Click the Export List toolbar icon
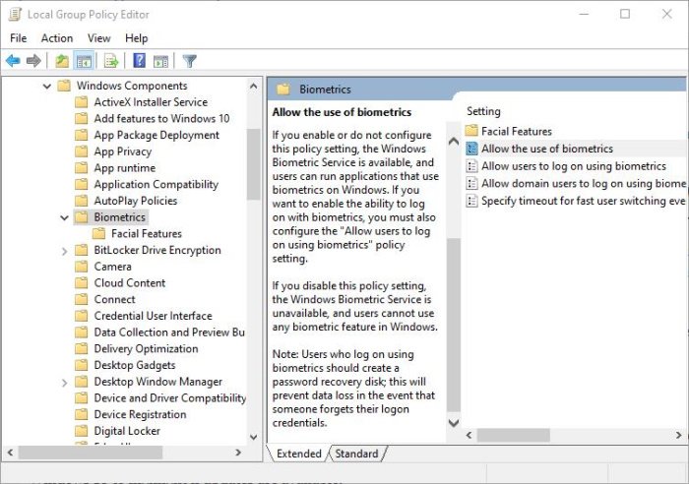This screenshot has height=484, width=689. (x=111, y=61)
